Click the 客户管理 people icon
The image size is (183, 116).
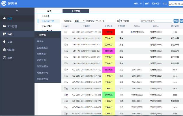click(4, 26)
